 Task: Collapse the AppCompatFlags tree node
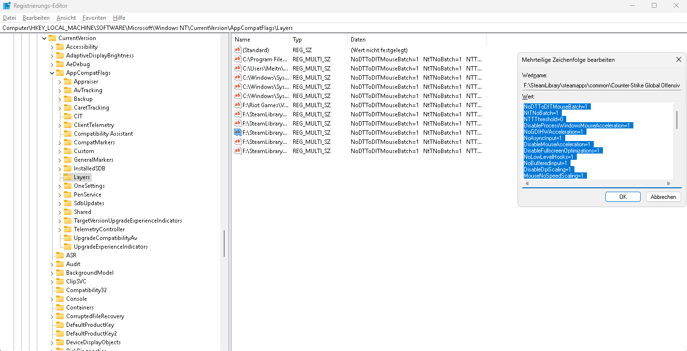[52, 73]
